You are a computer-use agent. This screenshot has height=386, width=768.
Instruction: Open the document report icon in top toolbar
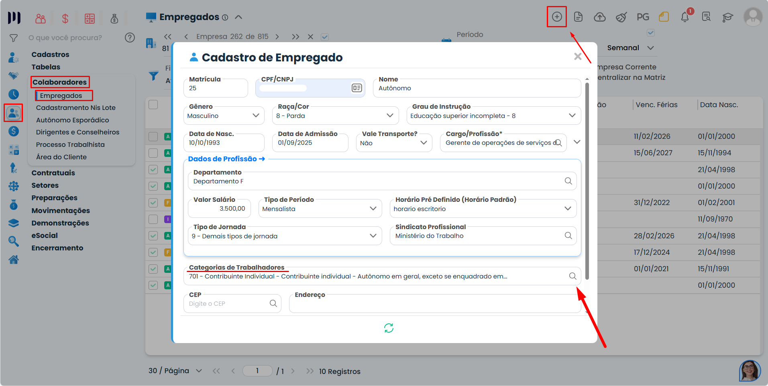tap(578, 17)
